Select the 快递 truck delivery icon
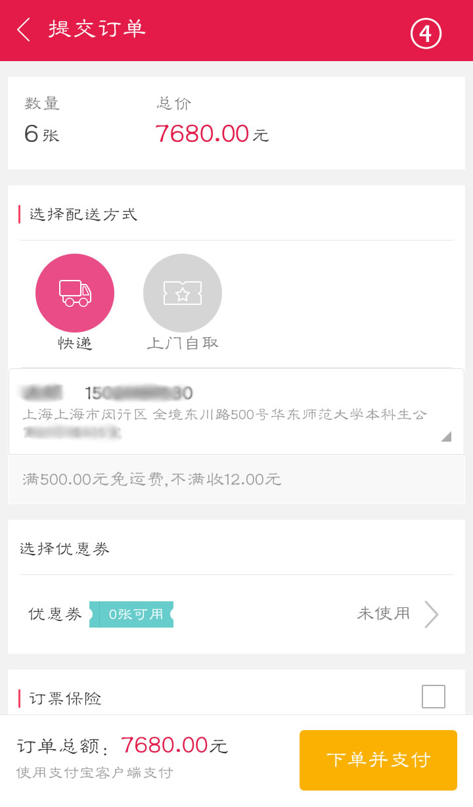This screenshot has height=807, width=473. tap(75, 293)
